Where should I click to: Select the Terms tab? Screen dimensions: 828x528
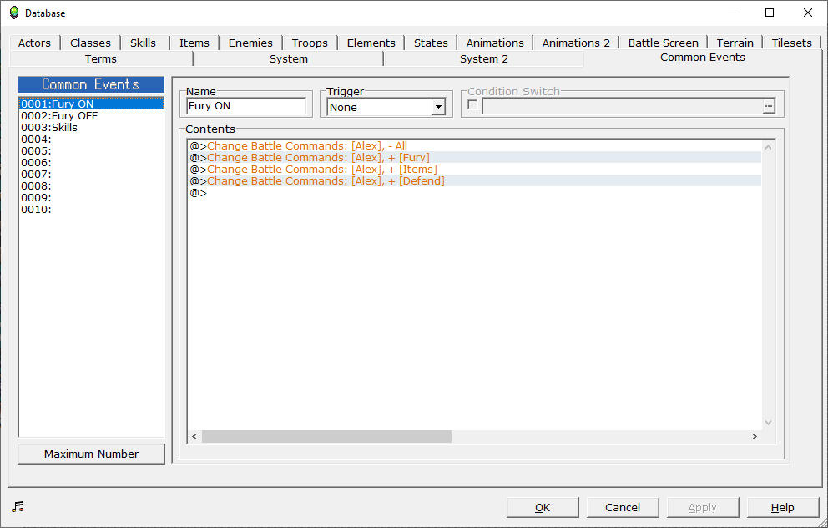[101, 58]
